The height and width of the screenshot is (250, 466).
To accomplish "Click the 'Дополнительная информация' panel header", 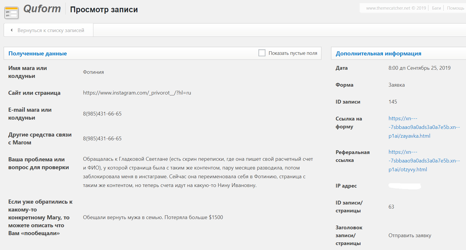I will (x=378, y=53).
